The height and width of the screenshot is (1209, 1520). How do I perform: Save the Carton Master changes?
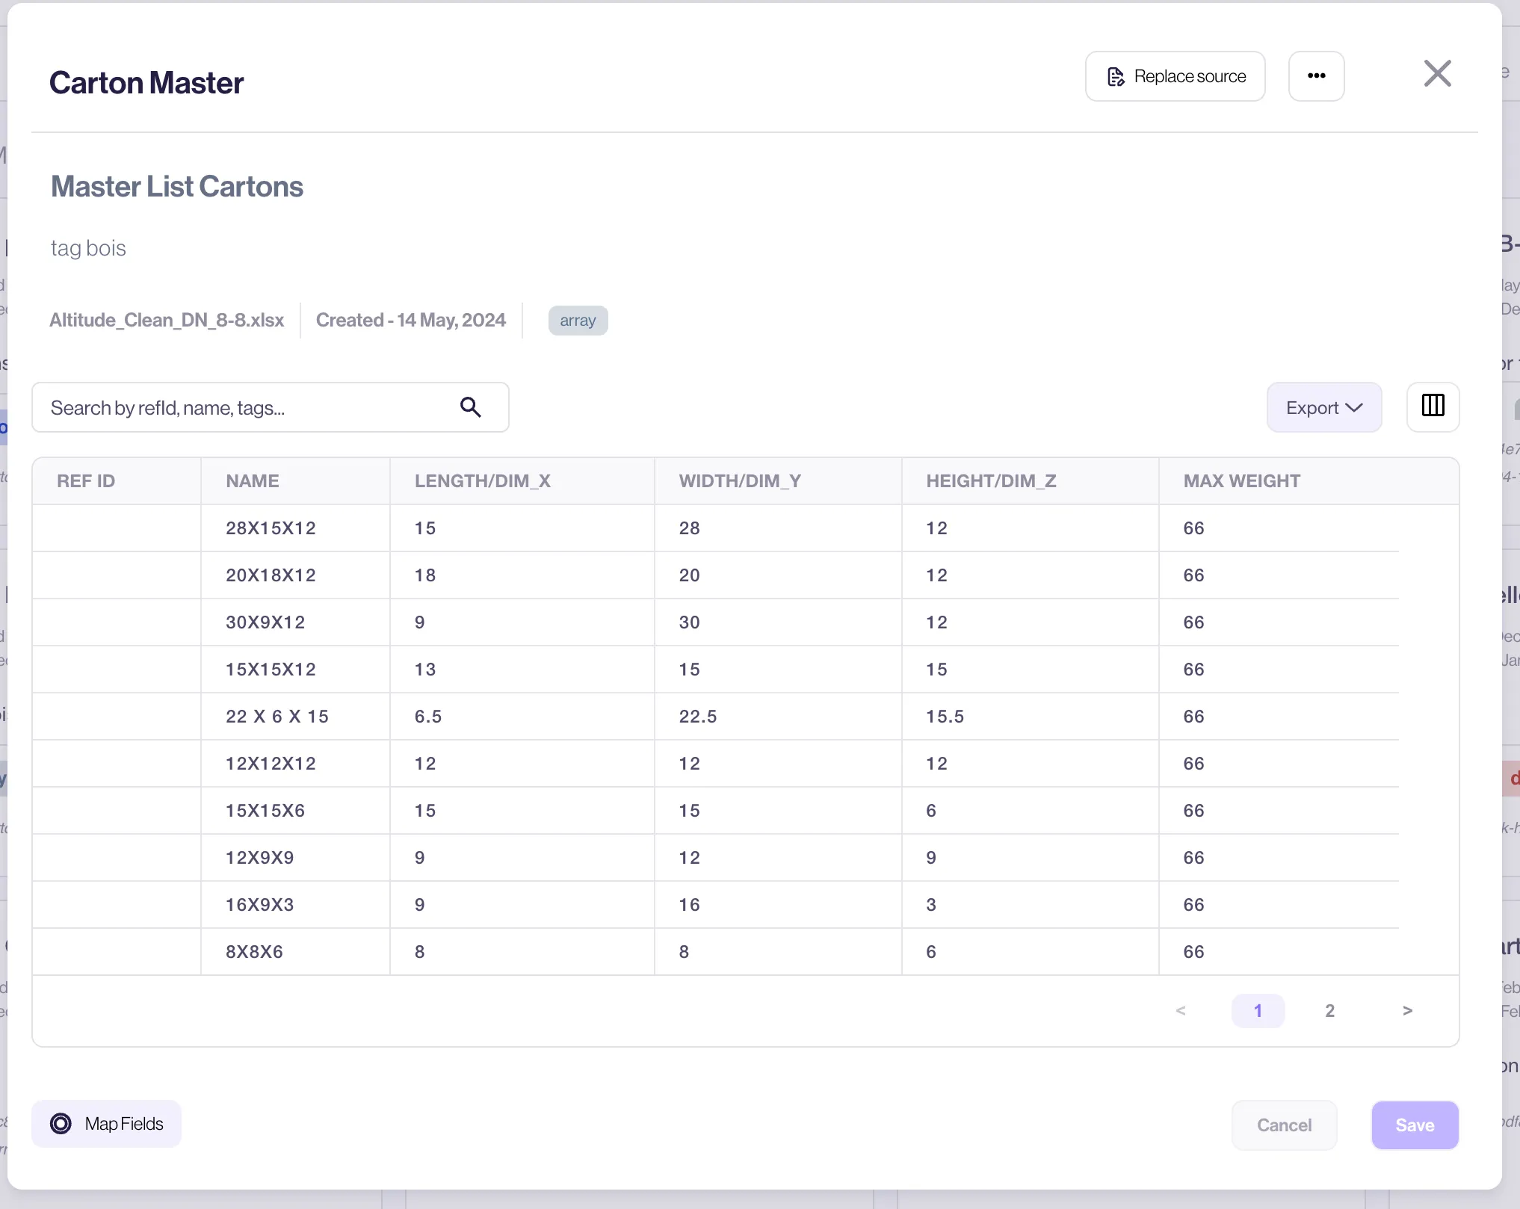click(1415, 1125)
